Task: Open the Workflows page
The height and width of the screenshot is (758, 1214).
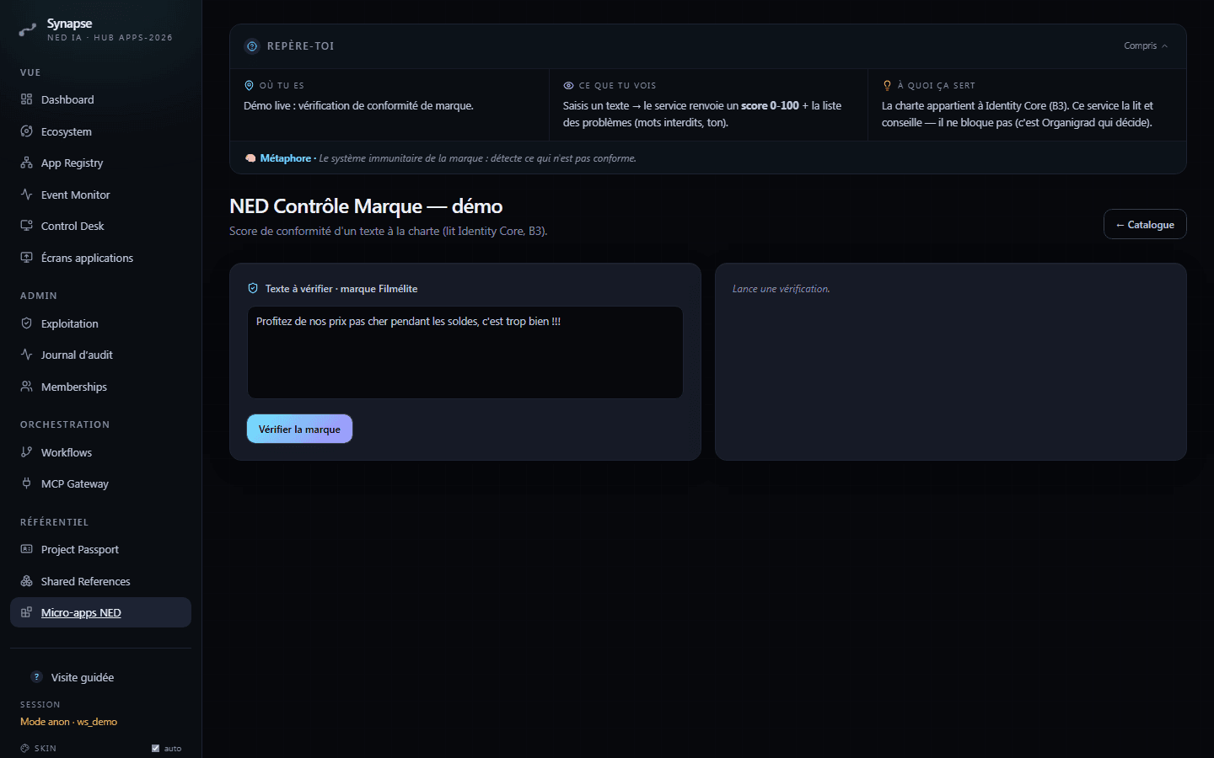Action: (x=100, y=452)
